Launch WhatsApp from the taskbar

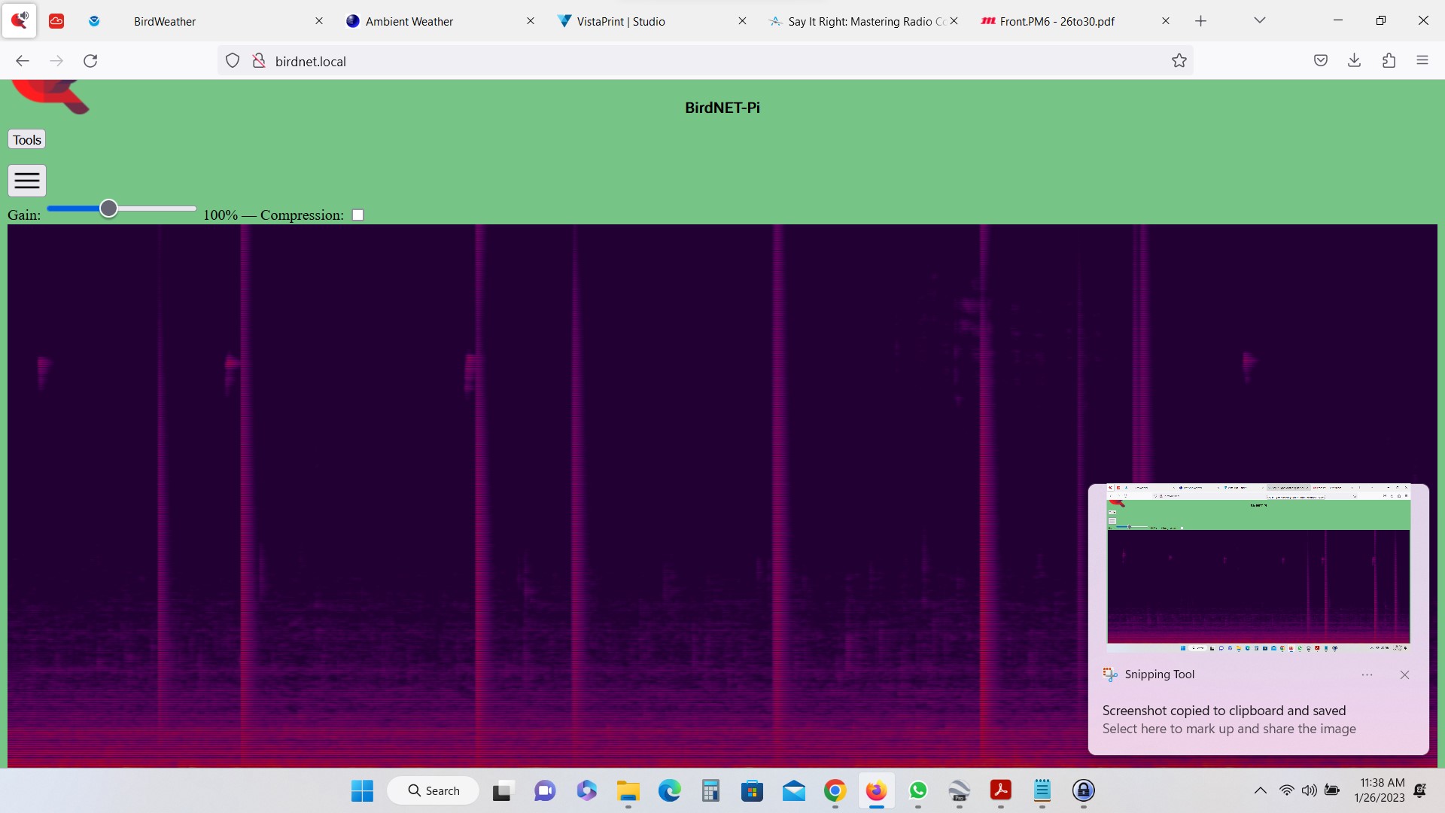917,791
